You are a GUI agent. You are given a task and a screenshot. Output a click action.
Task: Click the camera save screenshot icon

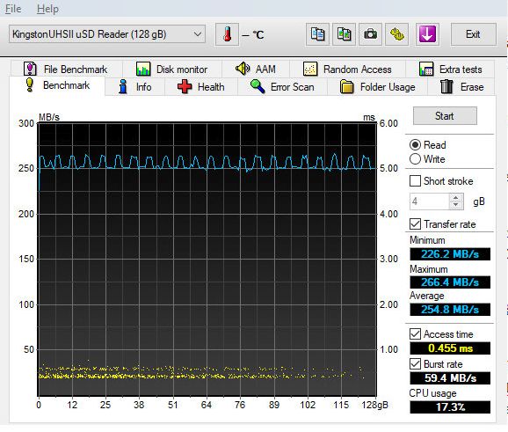(370, 34)
